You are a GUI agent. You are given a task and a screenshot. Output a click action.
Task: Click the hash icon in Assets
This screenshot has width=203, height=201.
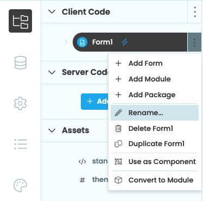click(x=83, y=180)
